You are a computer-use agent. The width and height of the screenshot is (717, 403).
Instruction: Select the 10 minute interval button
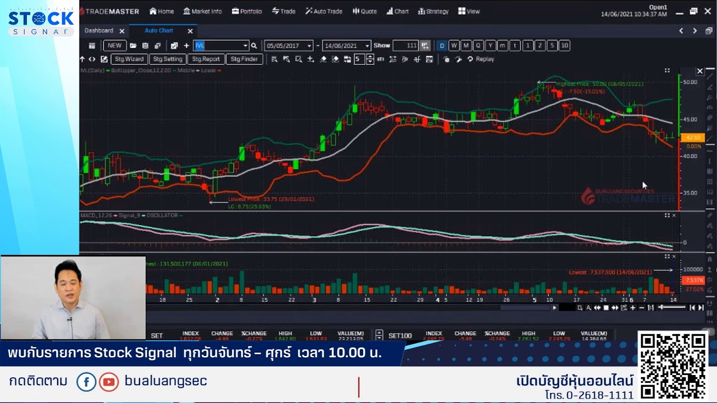pyautogui.click(x=565, y=46)
